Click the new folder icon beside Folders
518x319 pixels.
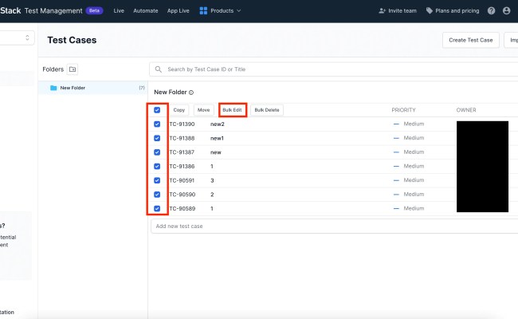click(x=73, y=69)
